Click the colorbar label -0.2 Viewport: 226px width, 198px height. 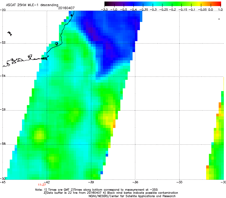pos(173,10)
